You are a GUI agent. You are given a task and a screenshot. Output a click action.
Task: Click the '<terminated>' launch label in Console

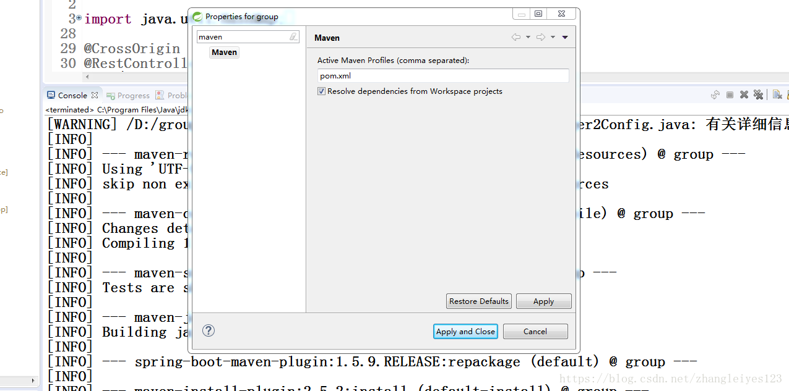click(x=69, y=110)
